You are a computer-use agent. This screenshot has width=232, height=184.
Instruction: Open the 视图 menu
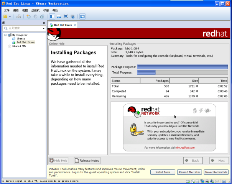[x=25, y=10]
